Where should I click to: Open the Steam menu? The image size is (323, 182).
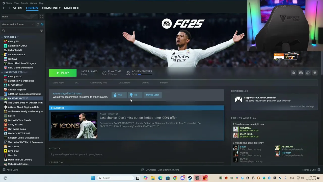(7, 3)
